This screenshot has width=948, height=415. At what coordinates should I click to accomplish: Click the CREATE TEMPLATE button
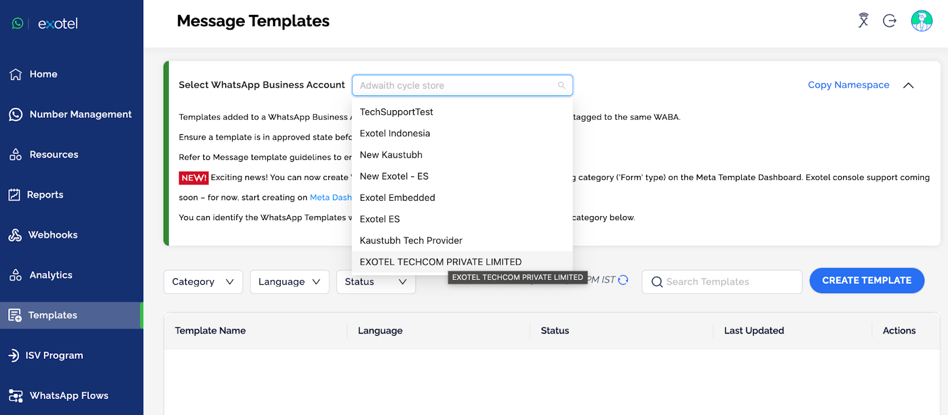867,281
